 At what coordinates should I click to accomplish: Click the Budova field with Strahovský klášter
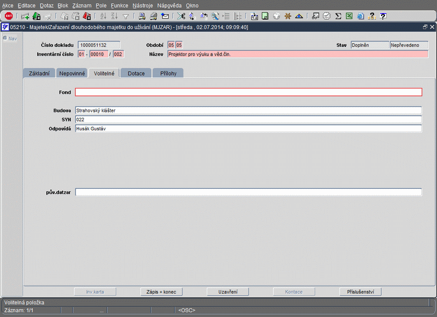pos(249,111)
